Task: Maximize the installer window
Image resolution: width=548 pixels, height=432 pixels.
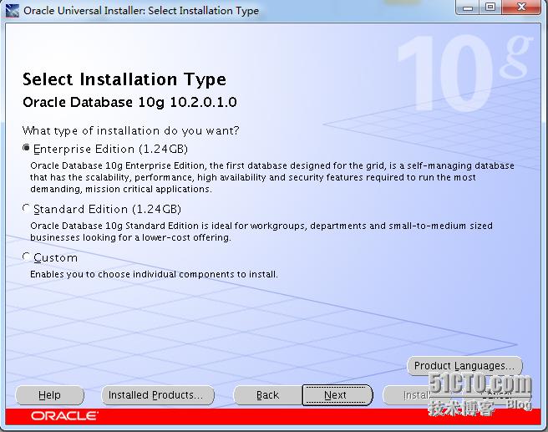Action: pyautogui.click(x=490, y=8)
